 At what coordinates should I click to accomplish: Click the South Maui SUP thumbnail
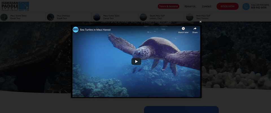coord(143,17)
